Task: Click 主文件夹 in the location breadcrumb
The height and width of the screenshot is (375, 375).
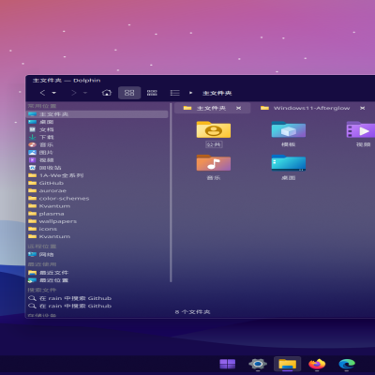Action: (217, 93)
